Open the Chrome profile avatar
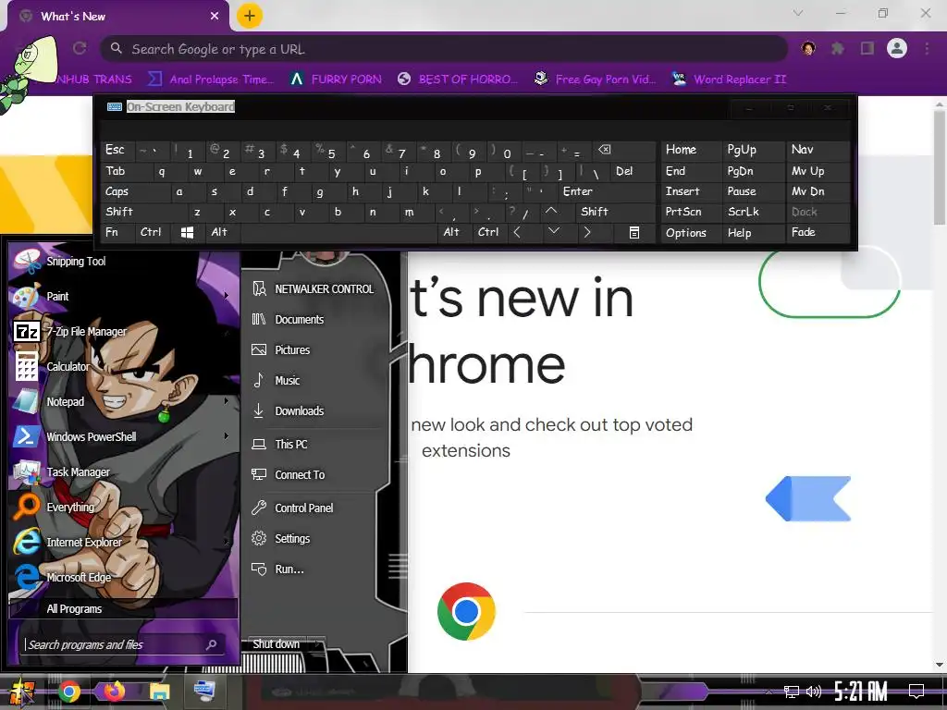This screenshot has width=947, height=710. click(897, 48)
